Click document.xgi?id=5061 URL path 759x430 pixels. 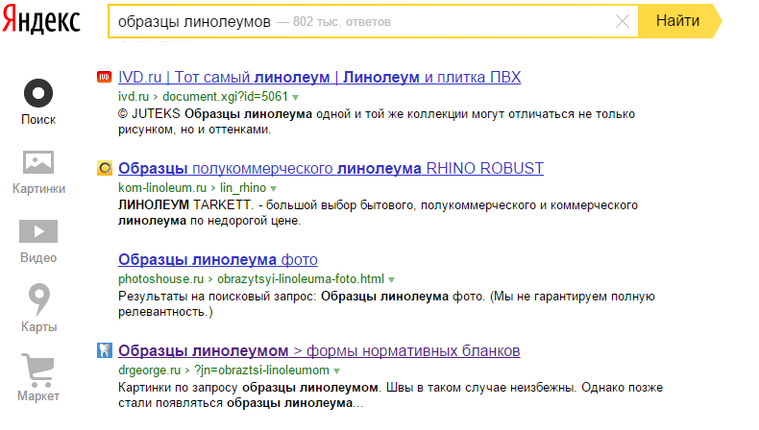pyautogui.click(x=225, y=97)
